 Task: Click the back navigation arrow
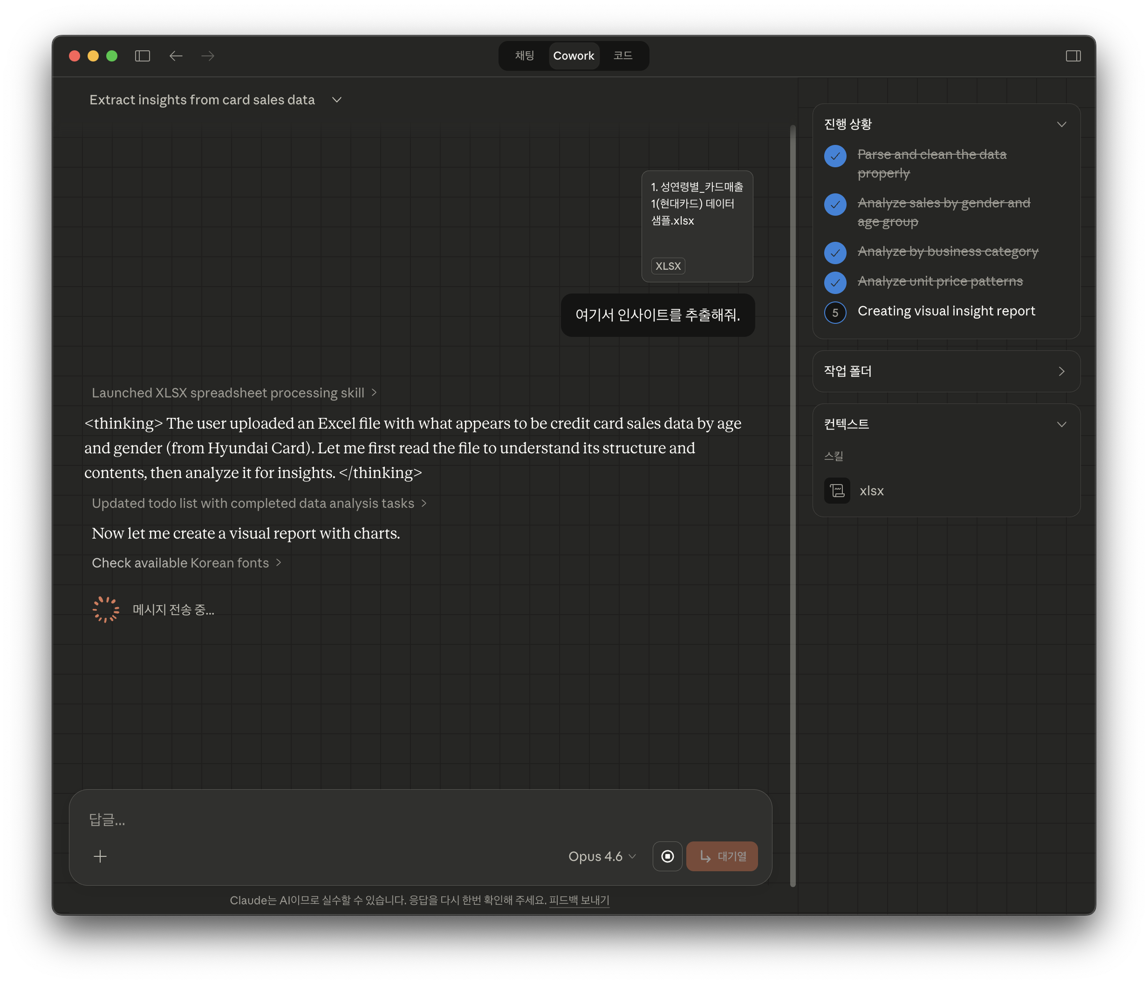(176, 56)
